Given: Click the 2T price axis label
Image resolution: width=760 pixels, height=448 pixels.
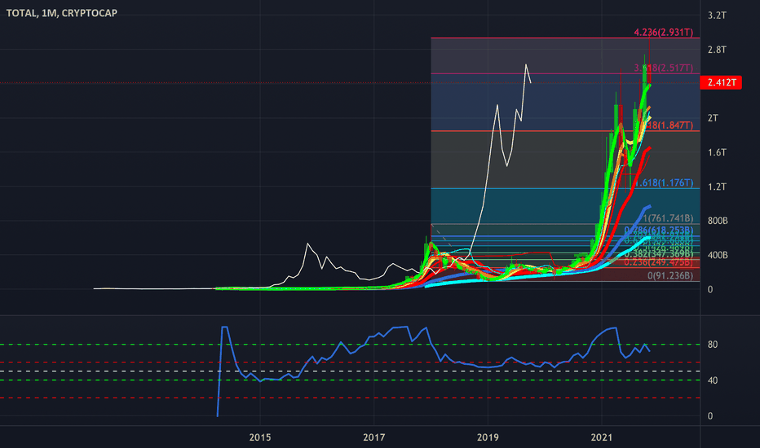Looking at the screenshot, I should tap(713, 118).
